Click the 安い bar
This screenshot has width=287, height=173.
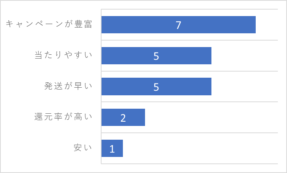[x=112, y=149]
